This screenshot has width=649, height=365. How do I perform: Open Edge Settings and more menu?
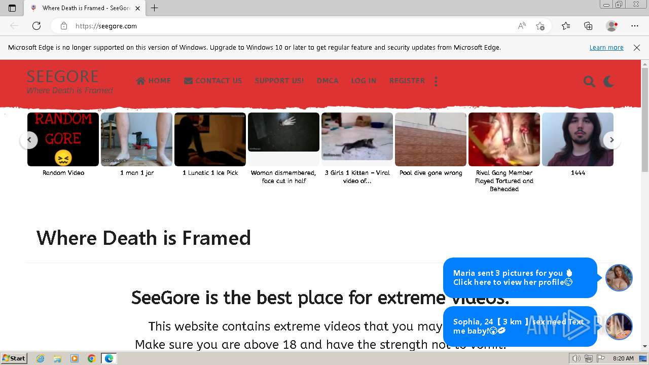[x=635, y=26]
